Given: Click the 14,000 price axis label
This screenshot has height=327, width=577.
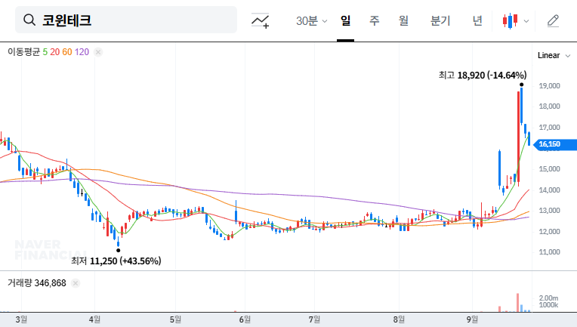Looking at the screenshot, I should coord(549,190).
